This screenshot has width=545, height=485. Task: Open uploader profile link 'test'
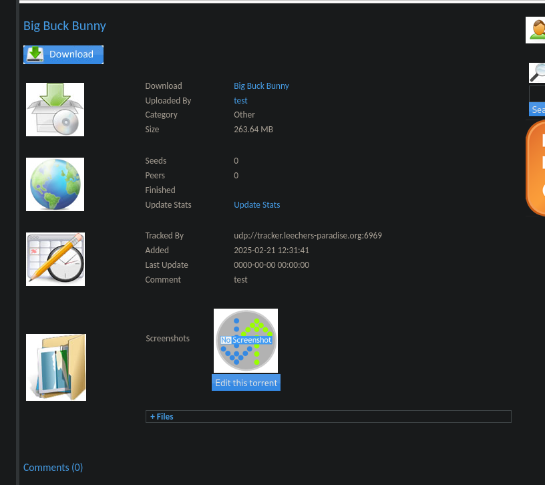point(240,100)
